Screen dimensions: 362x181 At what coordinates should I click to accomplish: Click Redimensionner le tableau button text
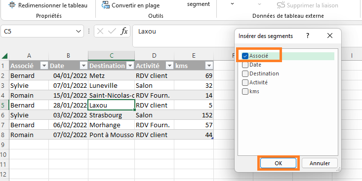click(53, 5)
